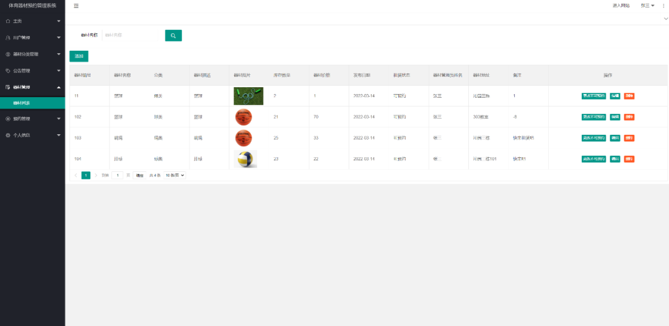This screenshot has width=669, height=326.
Task: Click the green 添加 button
Action: [x=79, y=56]
